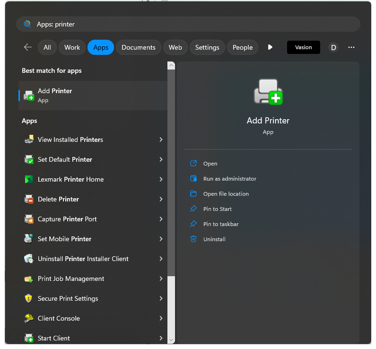Click the results list scrollbar thumb
Viewport: 376px width, 349px height.
tap(171, 173)
